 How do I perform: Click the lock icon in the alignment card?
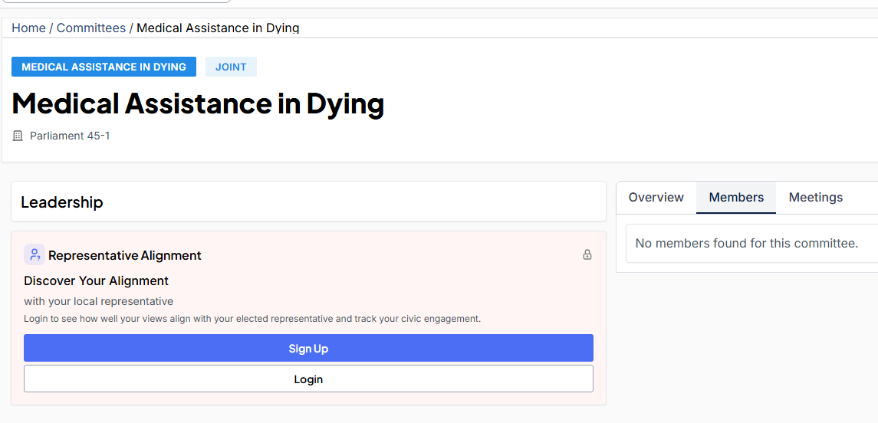[x=587, y=254]
